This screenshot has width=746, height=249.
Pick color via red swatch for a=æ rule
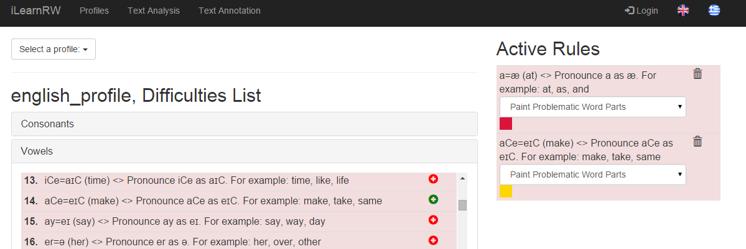pos(506,124)
